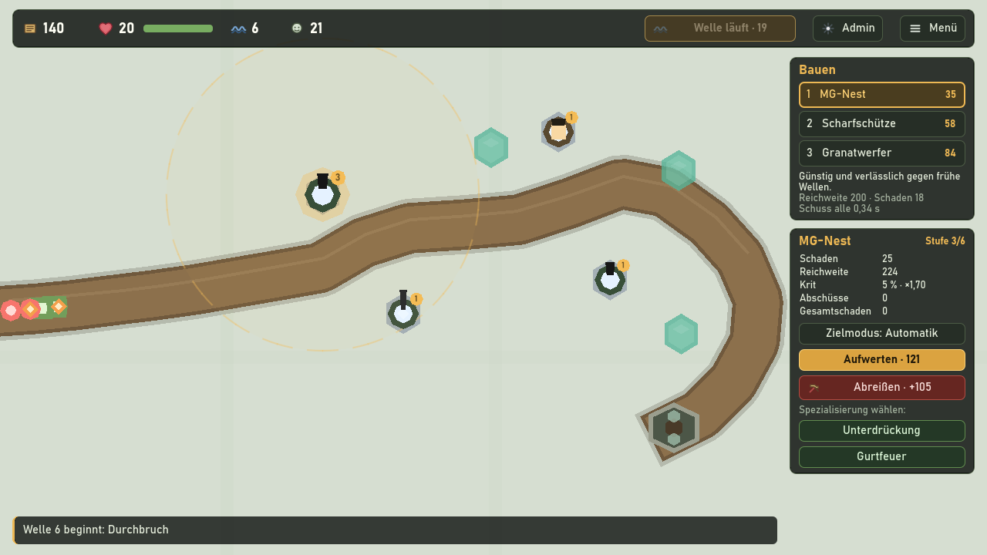Click the MG-Nest tower panel title
The image size is (987, 555).
coord(825,241)
